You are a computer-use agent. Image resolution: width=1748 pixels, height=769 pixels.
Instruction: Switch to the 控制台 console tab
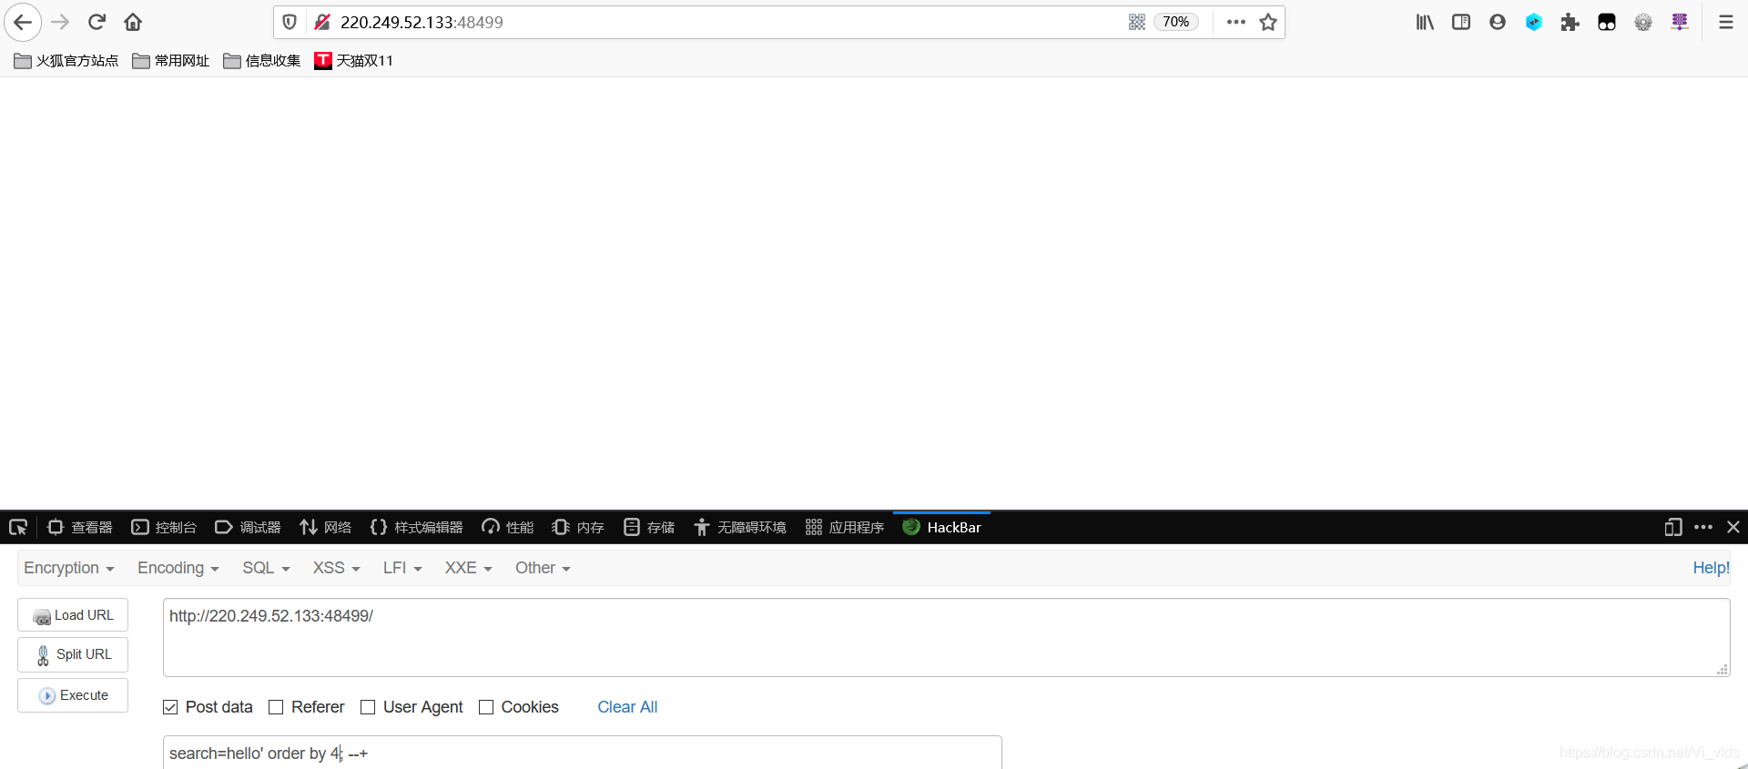coord(164,527)
